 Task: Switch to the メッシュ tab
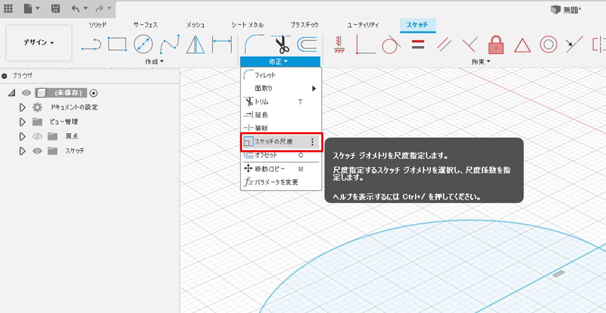pos(195,25)
